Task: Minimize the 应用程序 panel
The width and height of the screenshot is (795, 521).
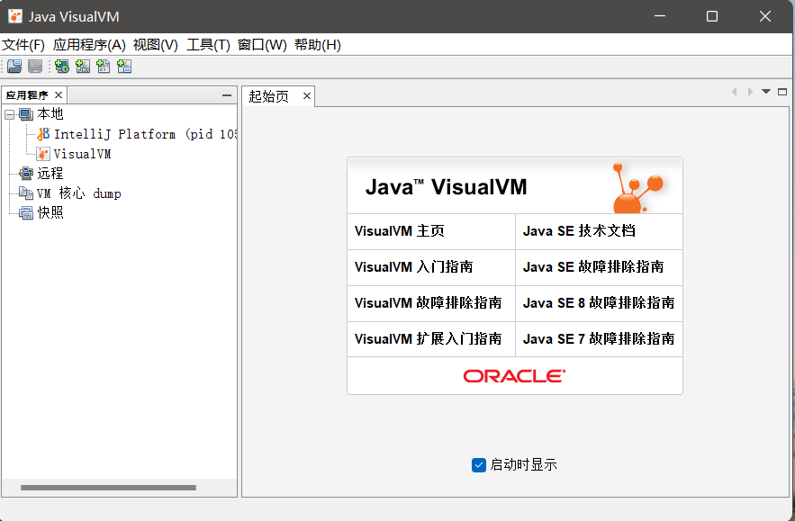Action: 227,95
